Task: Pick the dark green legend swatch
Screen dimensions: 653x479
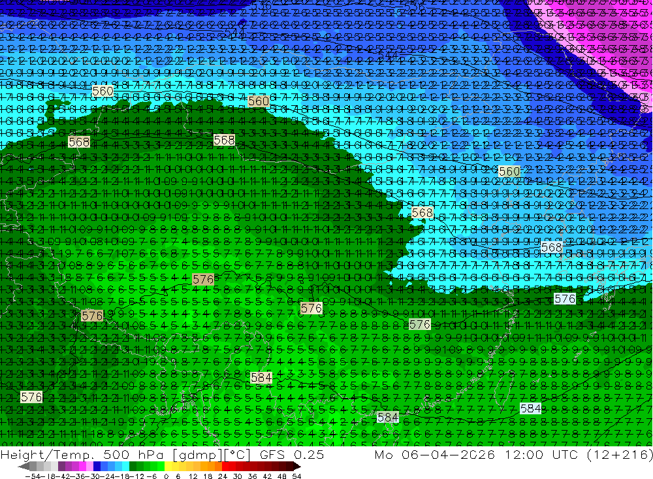Action: tap(133, 467)
